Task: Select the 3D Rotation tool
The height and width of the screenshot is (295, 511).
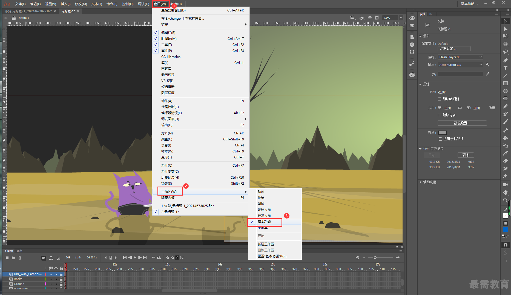Action: coord(506,44)
